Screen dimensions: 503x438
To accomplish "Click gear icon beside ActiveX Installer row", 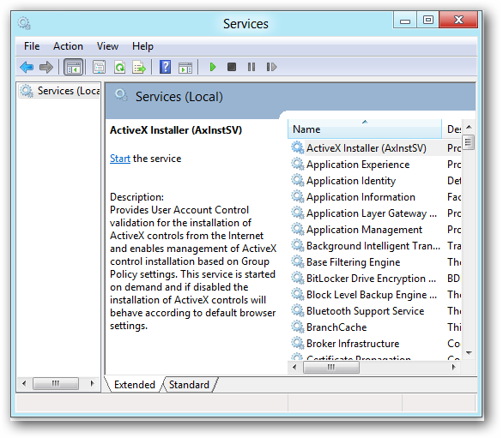I will [297, 147].
